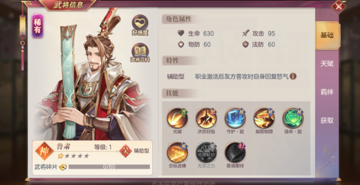Tap the locked 无双之力 awakening skill
The height and width of the screenshot is (185, 360).
click(x=206, y=152)
